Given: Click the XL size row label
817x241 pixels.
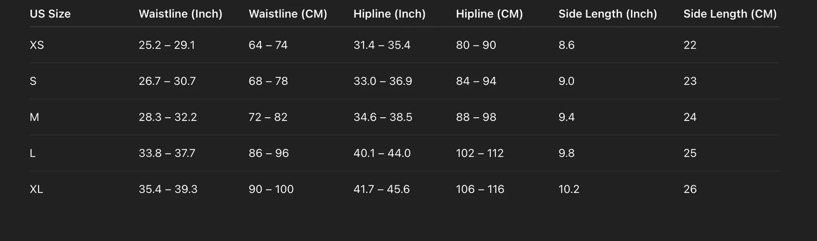Looking at the screenshot, I should coord(36,189).
